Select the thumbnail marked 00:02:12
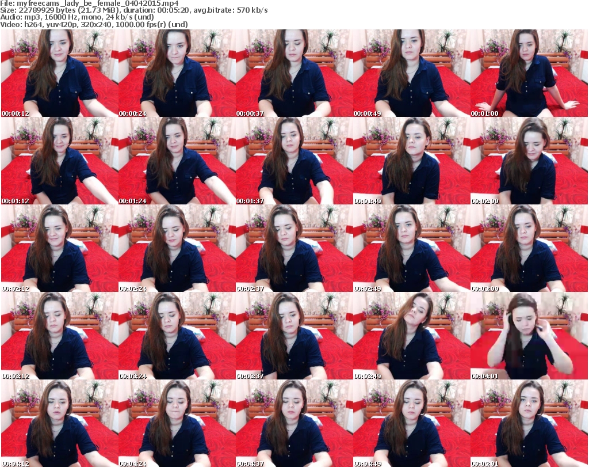589x467 pixels. point(60,248)
